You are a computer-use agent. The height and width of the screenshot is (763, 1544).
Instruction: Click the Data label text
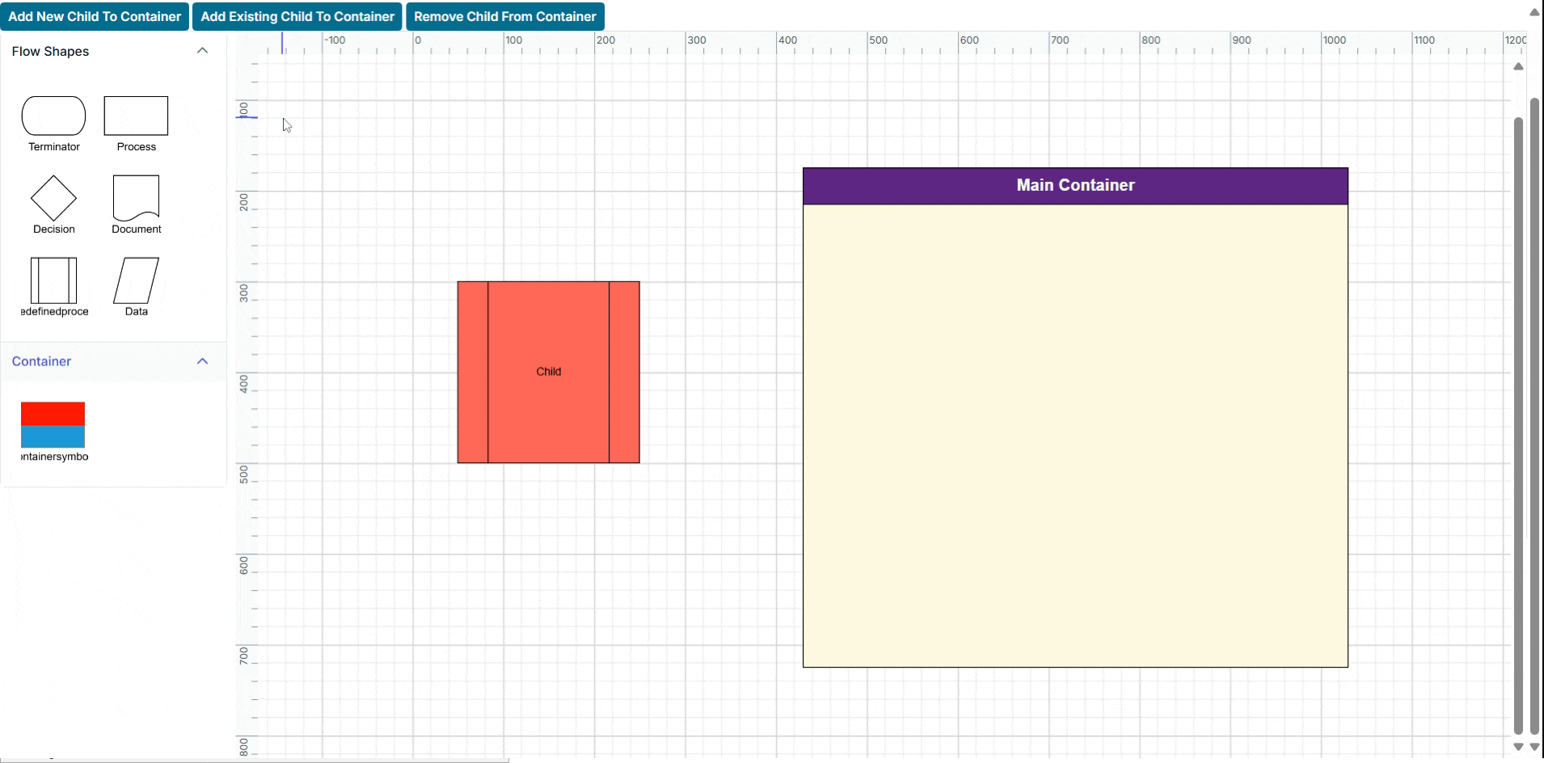pos(136,311)
